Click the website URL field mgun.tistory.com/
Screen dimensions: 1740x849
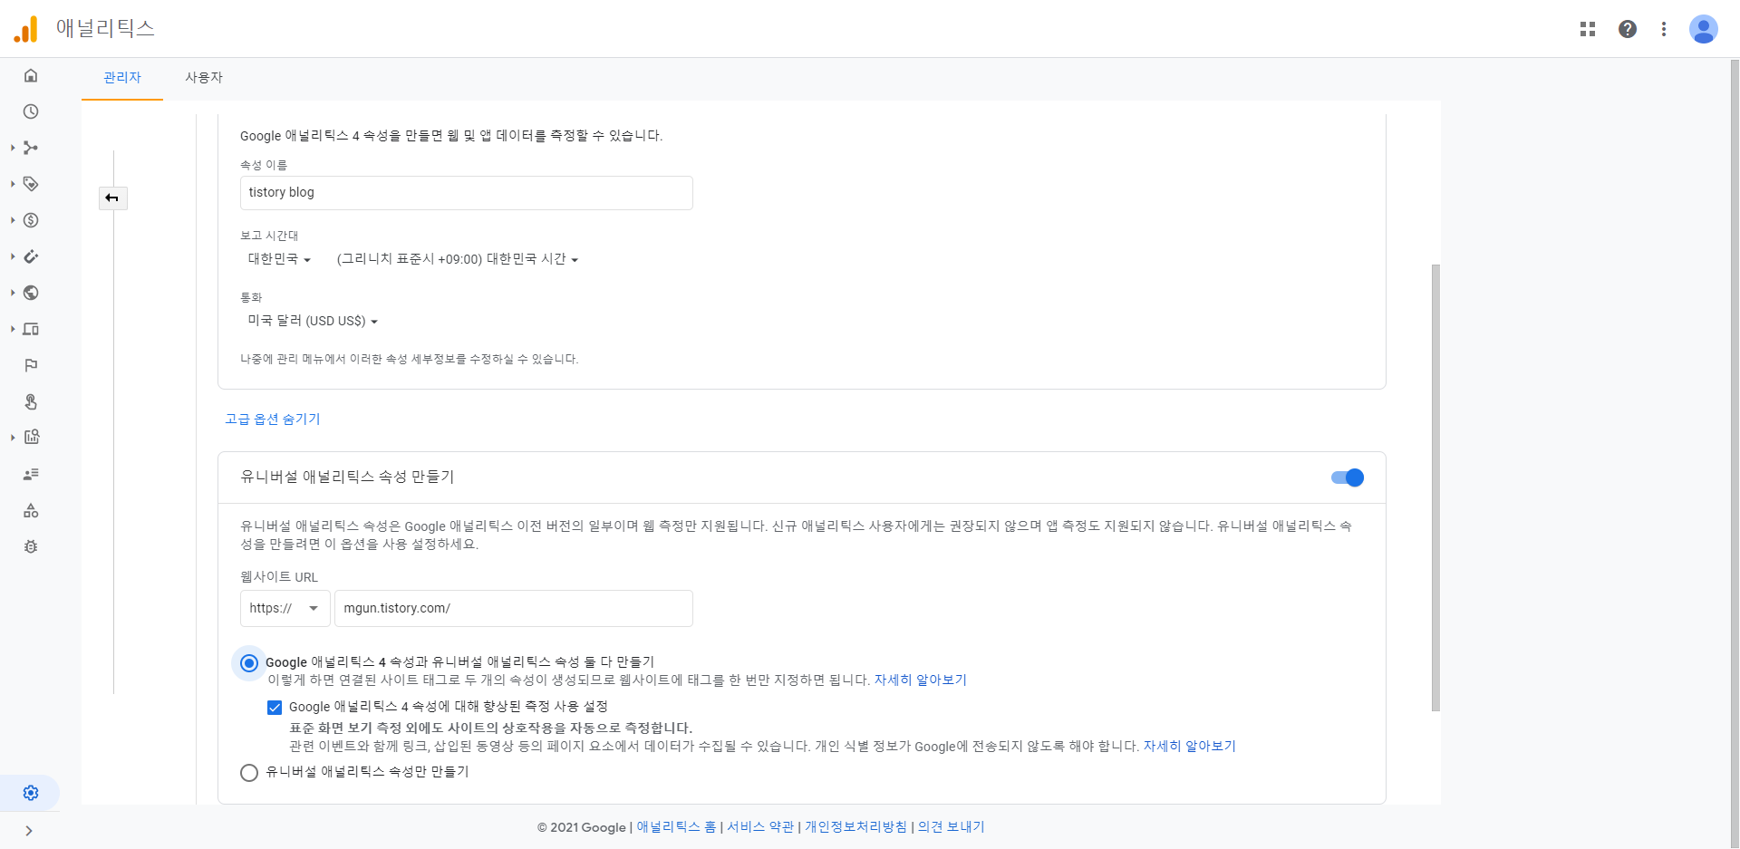514,608
